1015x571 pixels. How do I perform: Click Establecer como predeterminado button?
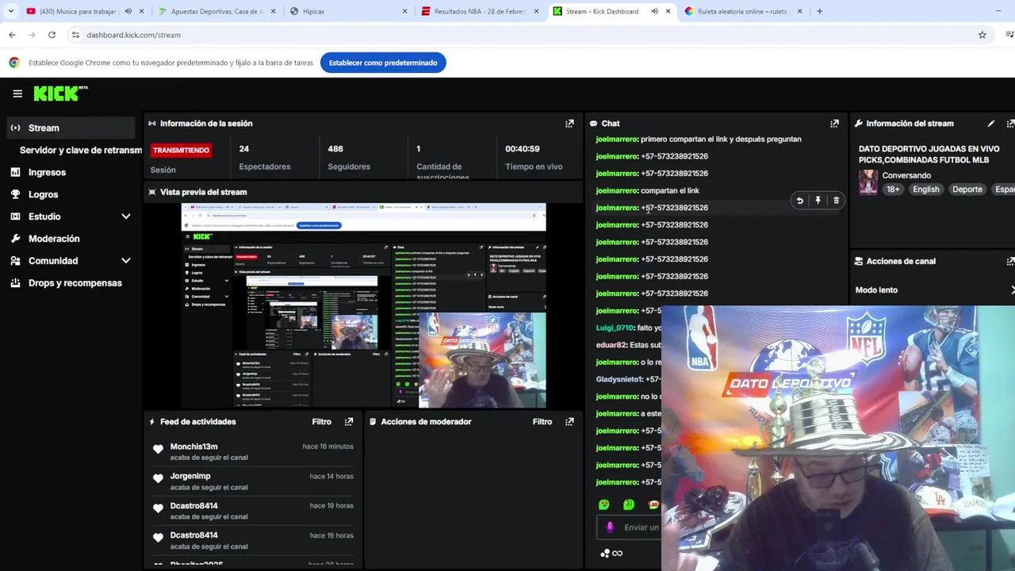pos(383,63)
